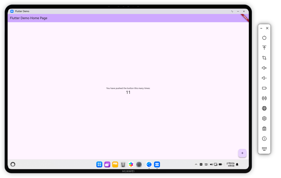Viewport: 281px width, 178px height.
Task: Click the screenshot crop icon in emulator toolbar
Action: pos(264,58)
